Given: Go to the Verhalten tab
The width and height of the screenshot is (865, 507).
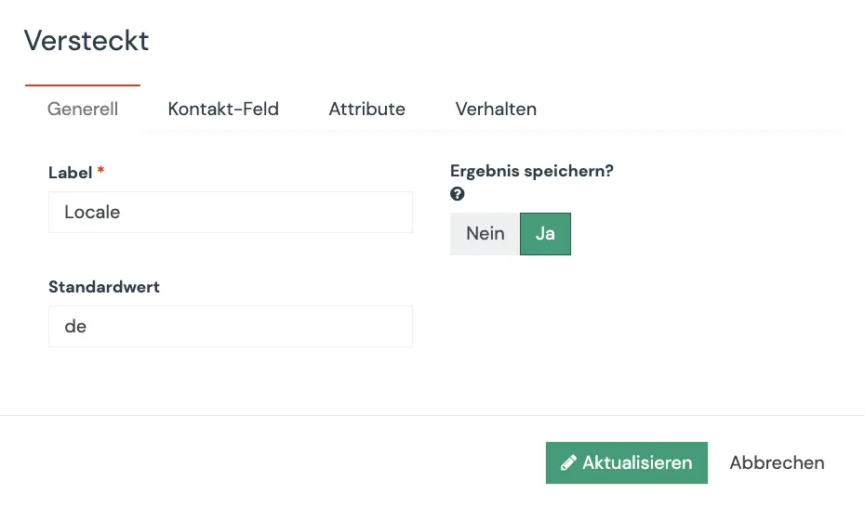Looking at the screenshot, I should tap(496, 109).
